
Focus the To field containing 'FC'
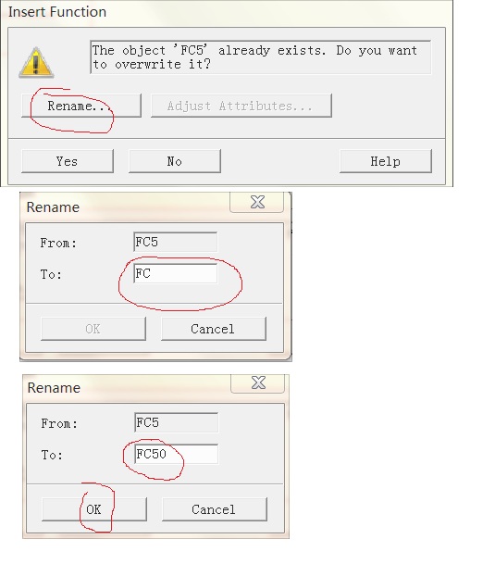coord(176,273)
